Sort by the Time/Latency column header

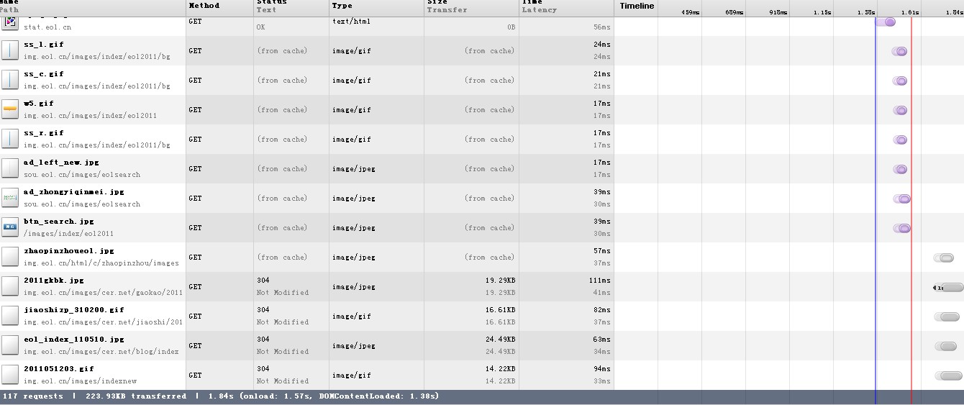566,8
